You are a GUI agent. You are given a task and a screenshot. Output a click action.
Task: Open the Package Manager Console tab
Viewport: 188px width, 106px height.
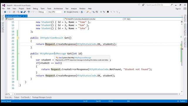coord(42,97)
